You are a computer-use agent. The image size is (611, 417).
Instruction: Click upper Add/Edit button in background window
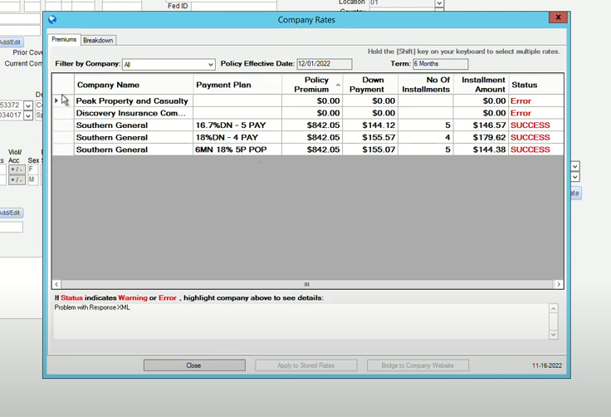tap(11, 42)
